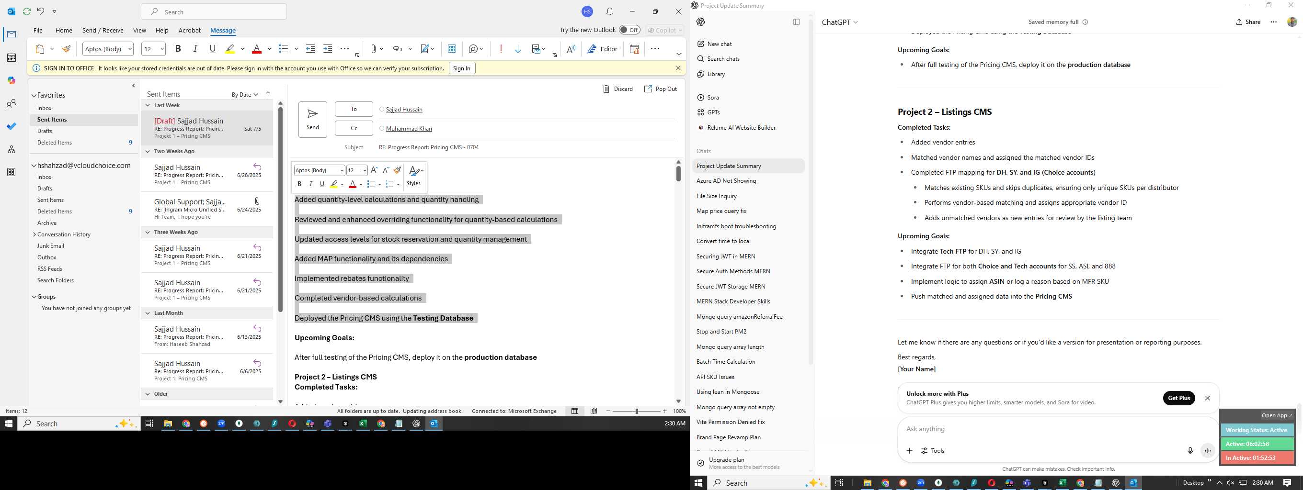Open the bullets dropdown arrow in the ribbon

296,49
